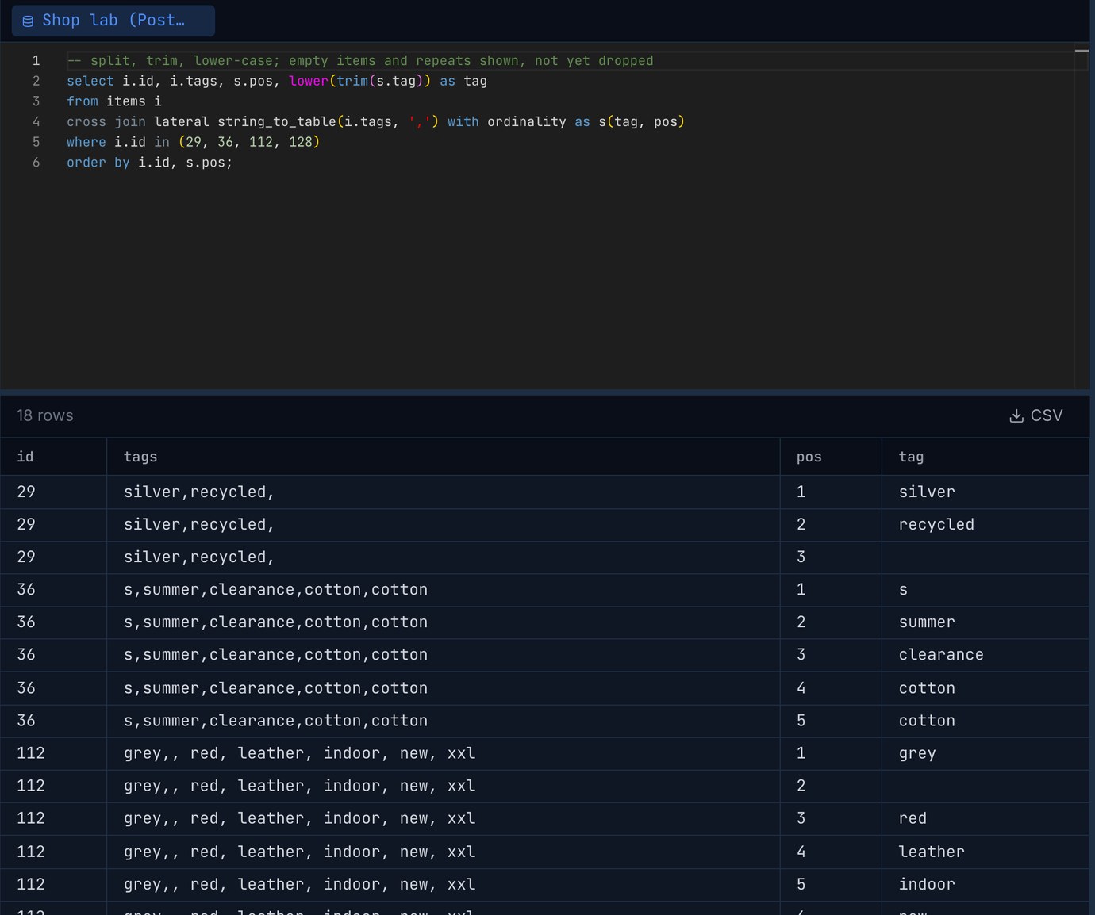Click the 18 rows count label
This screenshot has height=915, width=1095.
coord(45,415)
